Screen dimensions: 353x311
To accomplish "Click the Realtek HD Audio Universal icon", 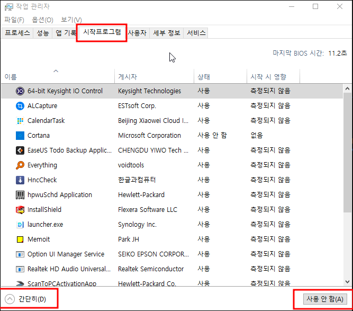I will tap(20, 269).
